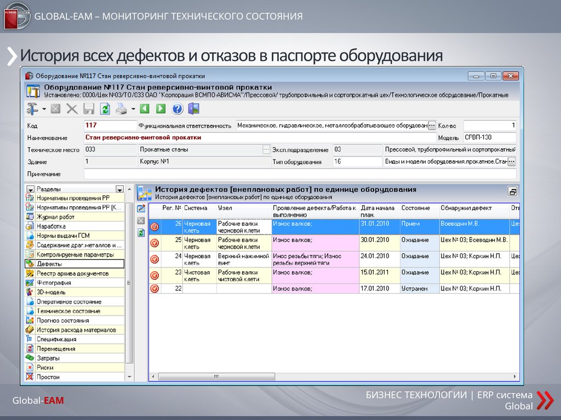Open Простои section
Screen dimensions: 561x420
(x=75, y=377)
